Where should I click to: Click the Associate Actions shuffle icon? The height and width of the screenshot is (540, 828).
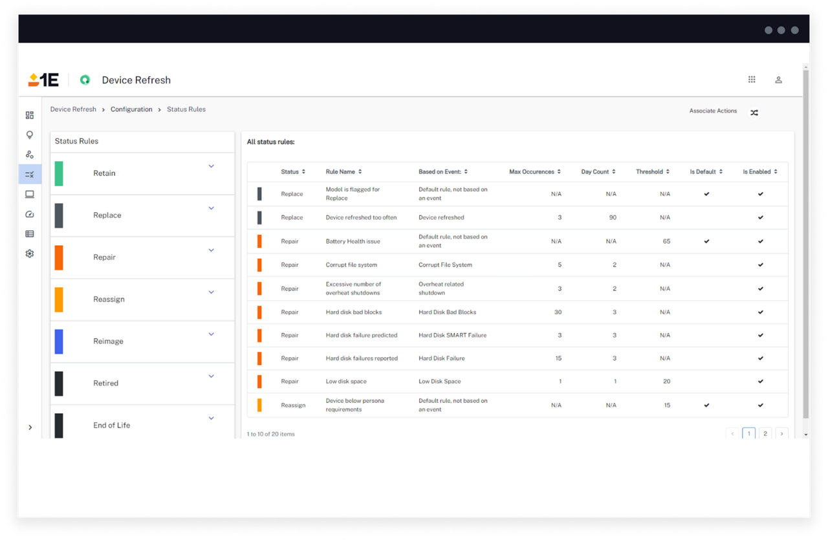click(754, 113)
